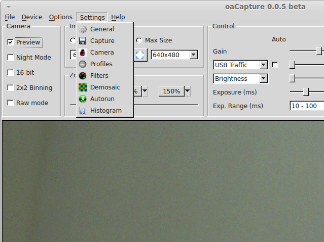The image size is (324, 242).
Task: Click the Exposure slider handle
Action: pos(306,92)
